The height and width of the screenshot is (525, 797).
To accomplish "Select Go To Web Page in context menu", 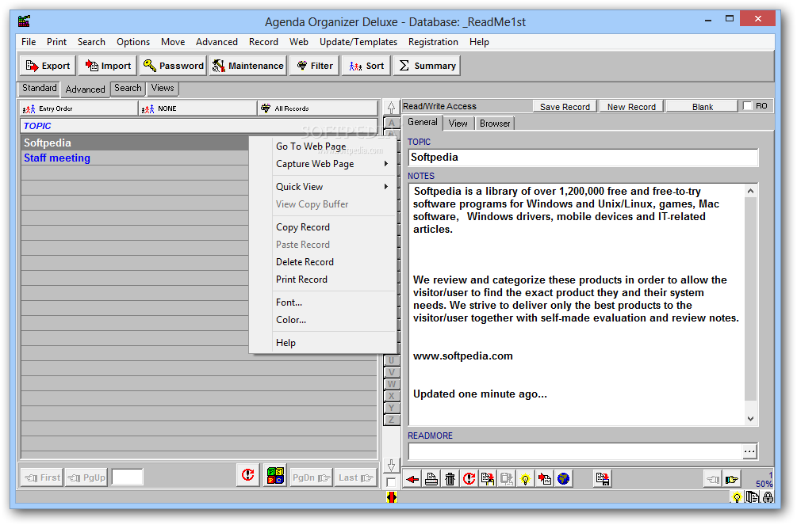I will pos(323,146).
